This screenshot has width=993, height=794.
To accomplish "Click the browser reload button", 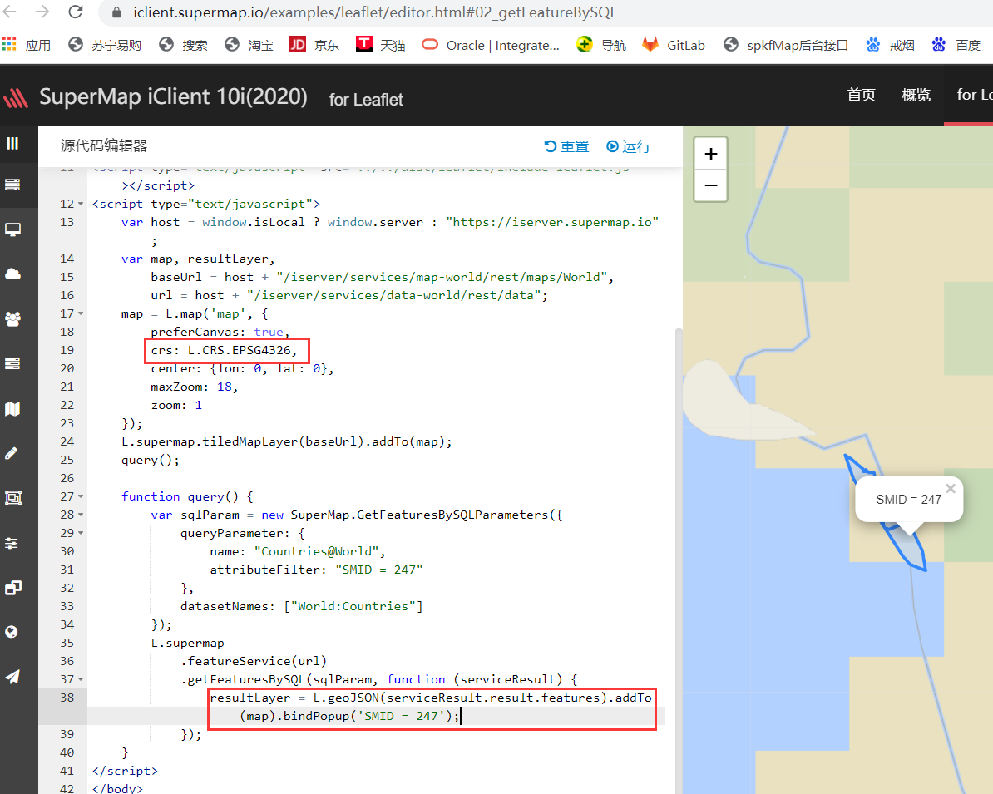I will 76,12.
